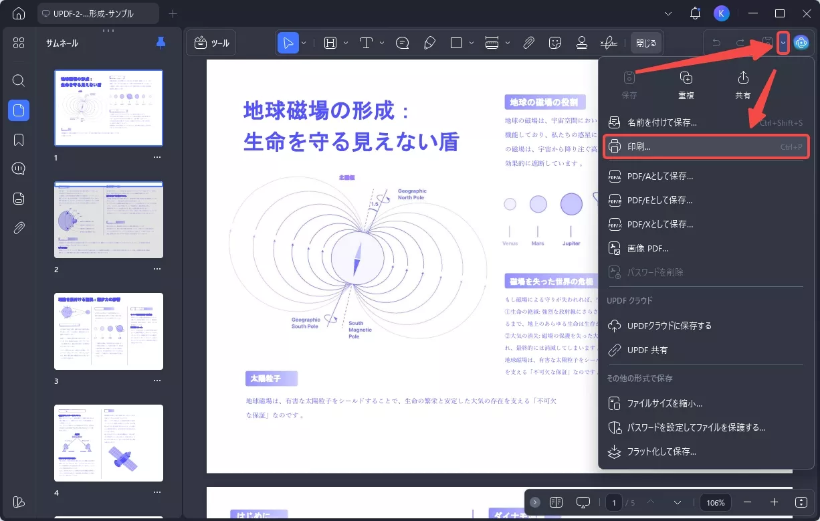The width and height of the screenshot is (820, 521).
Task: Increase zoom with the plus control
Action: coord(775,502)
